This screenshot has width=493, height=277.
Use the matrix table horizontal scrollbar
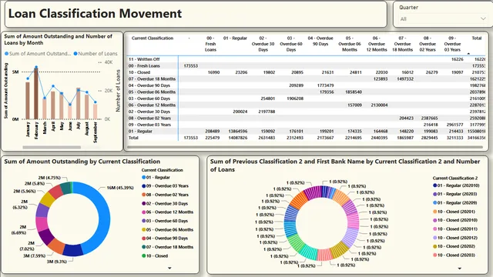pos(305,147)
